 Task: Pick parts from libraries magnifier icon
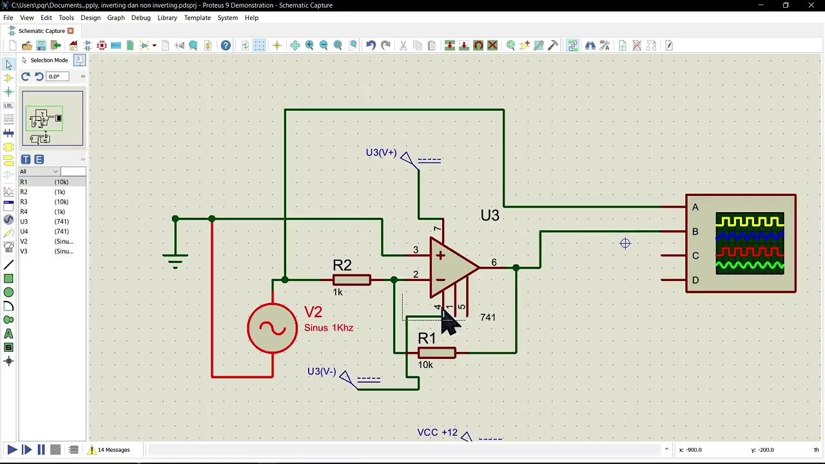coord(510,45)
